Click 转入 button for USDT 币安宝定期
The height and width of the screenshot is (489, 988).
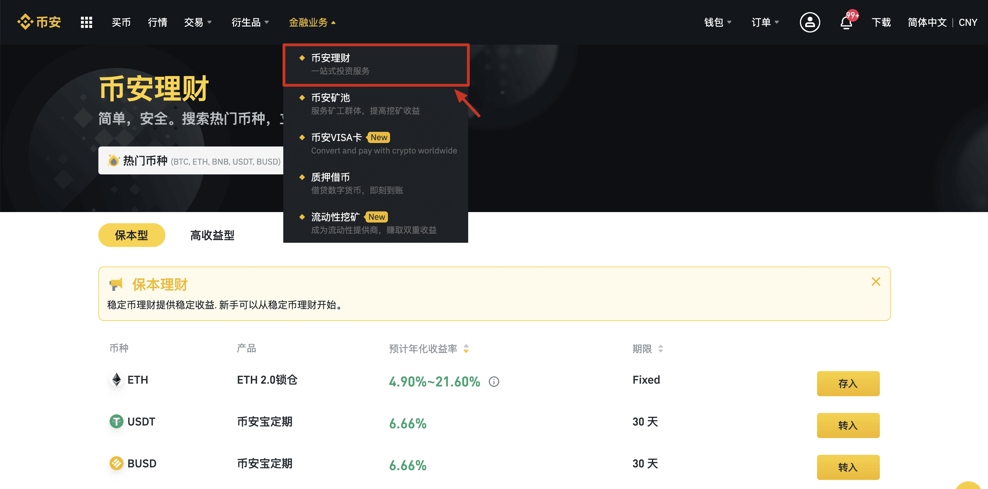[848, 425]
